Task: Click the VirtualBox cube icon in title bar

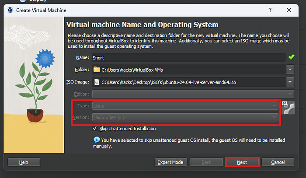Action: pos(10,10)
